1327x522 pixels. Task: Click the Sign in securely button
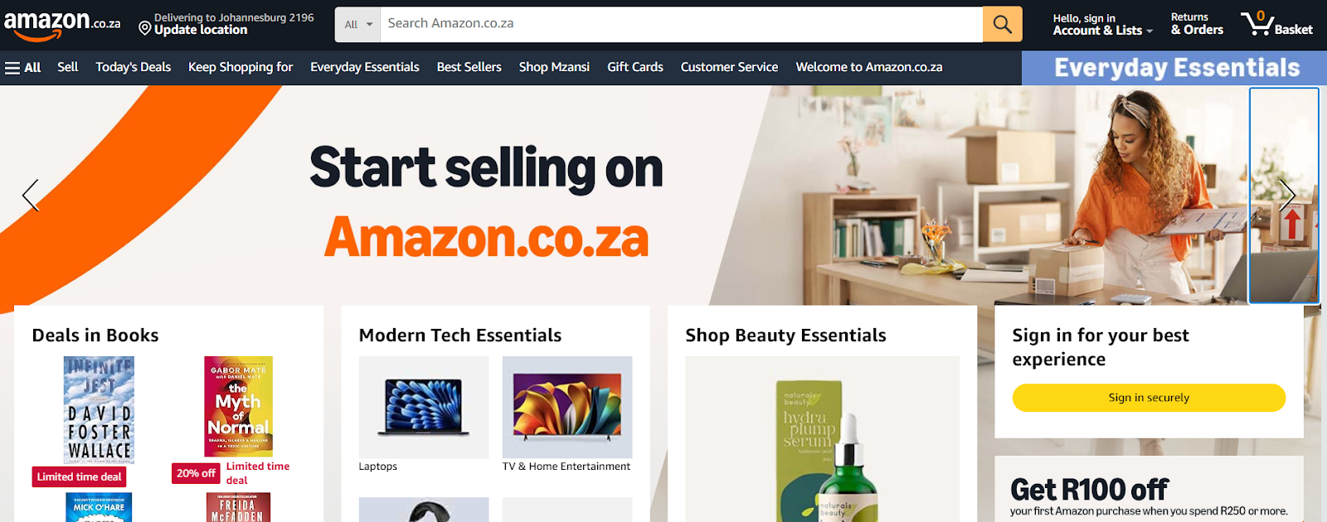click(x=1149, y=398)
